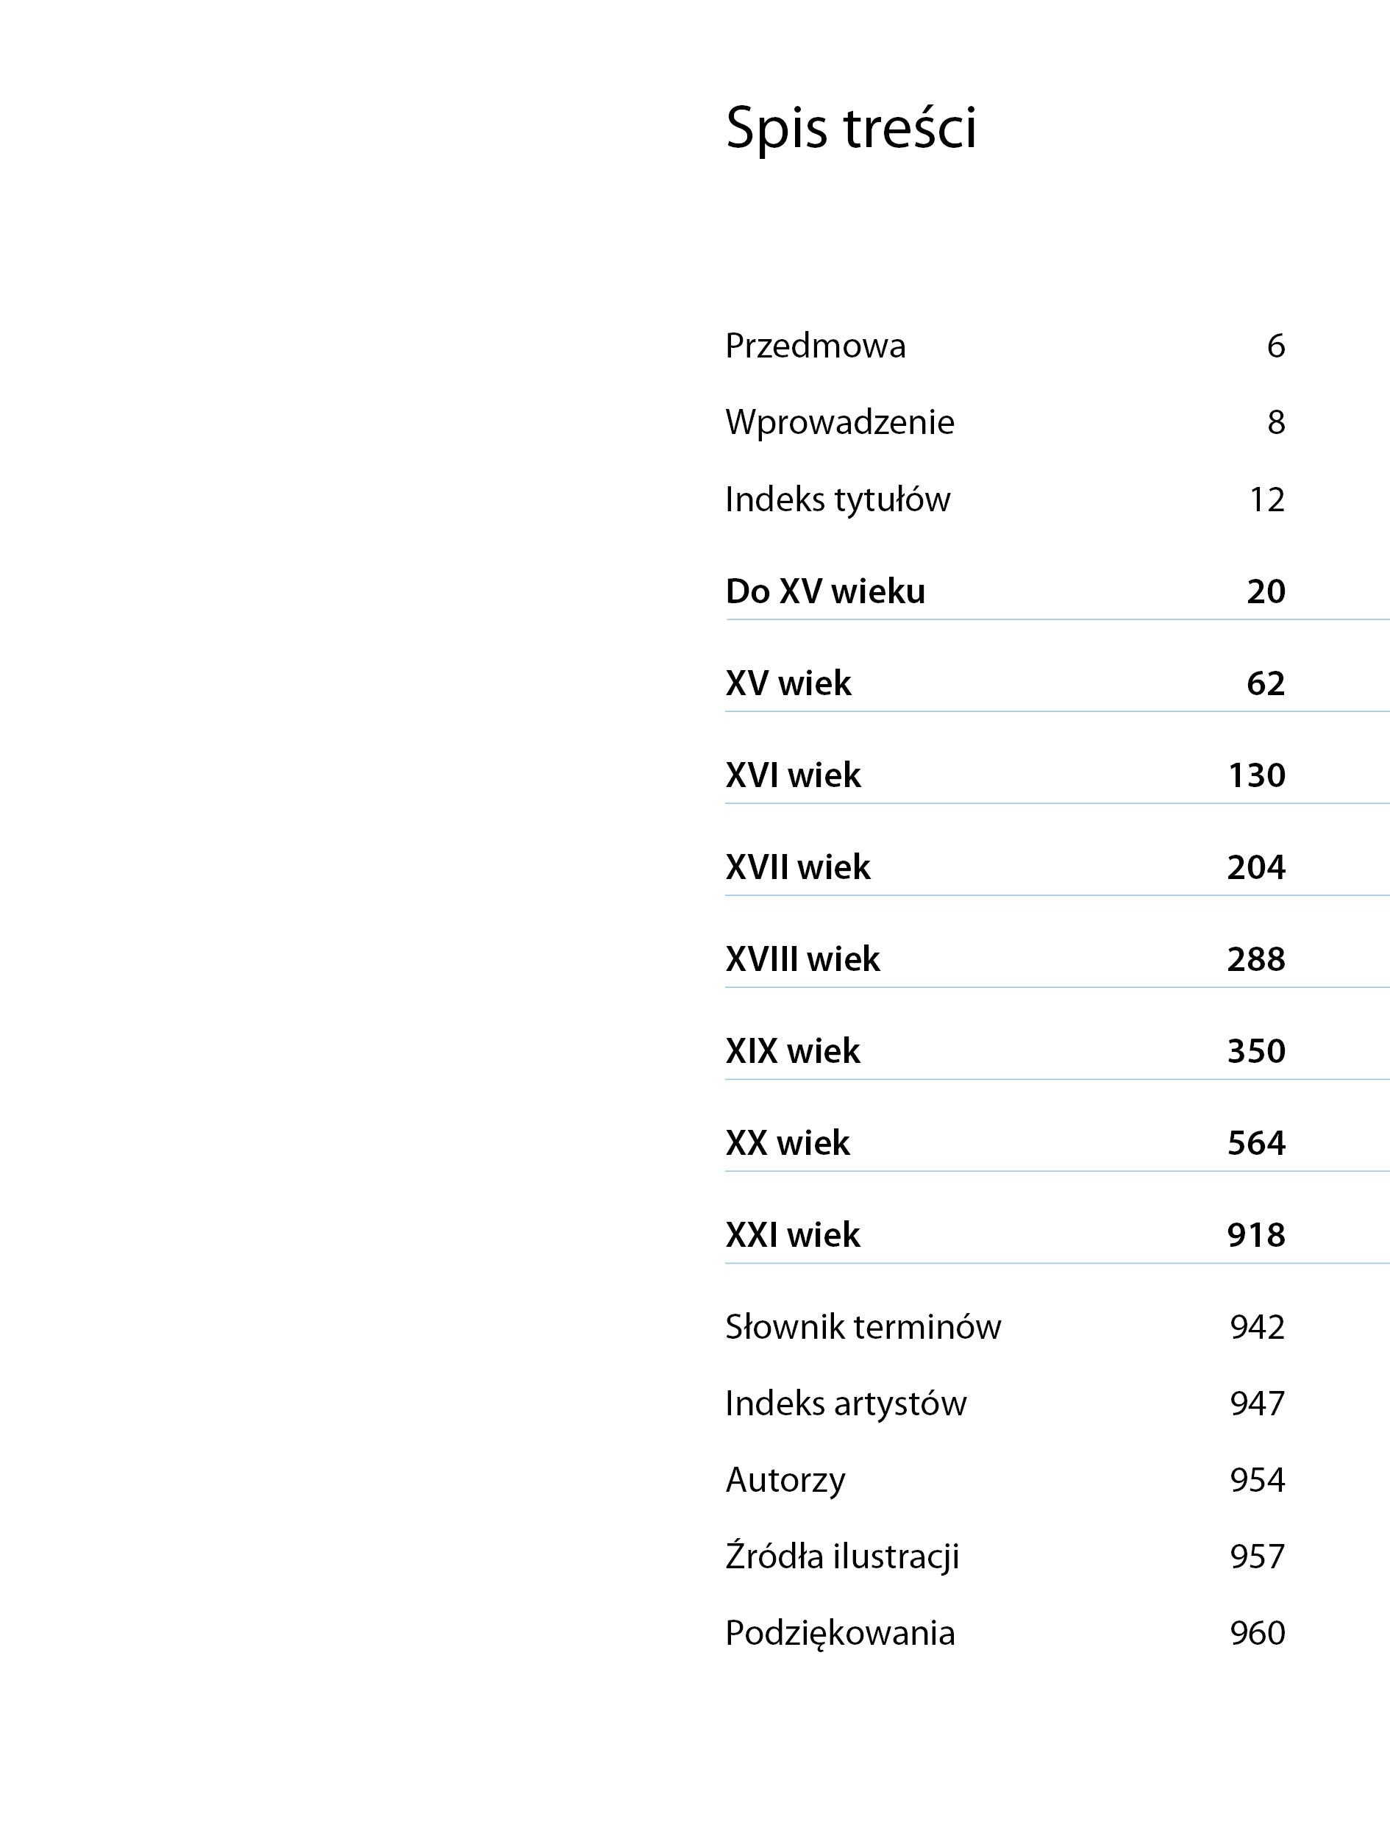Open the 'Słownik terminów' glossary entry
Screen dimensions: 1390x1825
coord(863,1327)
